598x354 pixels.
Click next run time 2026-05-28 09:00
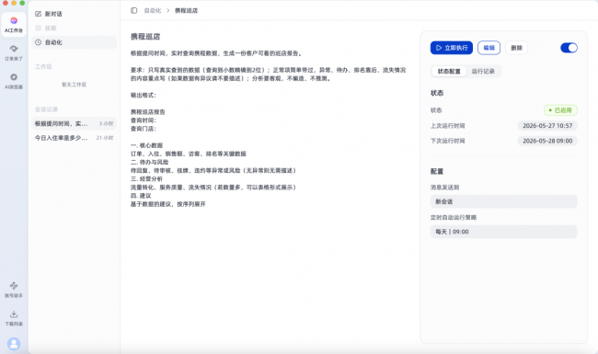point(547,141)
